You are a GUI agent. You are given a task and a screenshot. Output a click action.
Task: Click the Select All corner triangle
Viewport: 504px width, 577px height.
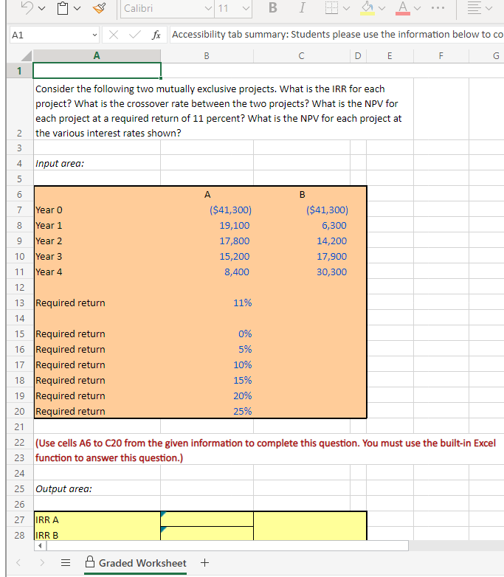click(x=26, y=55)
